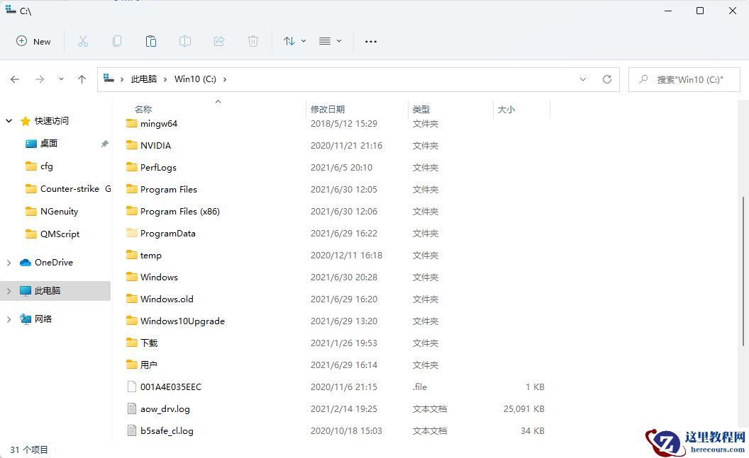The height and width of the screenshot is (458, 749).
Task: Click the Delete icon on the toolbar
Action: pos(253,41)
